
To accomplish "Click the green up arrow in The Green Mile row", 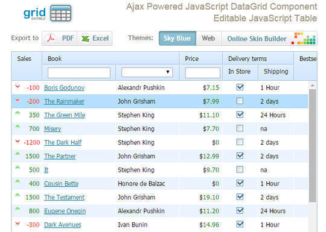I will coord(18,113).
